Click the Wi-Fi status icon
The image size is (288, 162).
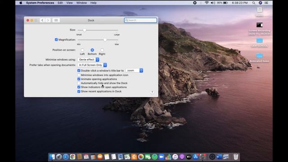point(207,3)
